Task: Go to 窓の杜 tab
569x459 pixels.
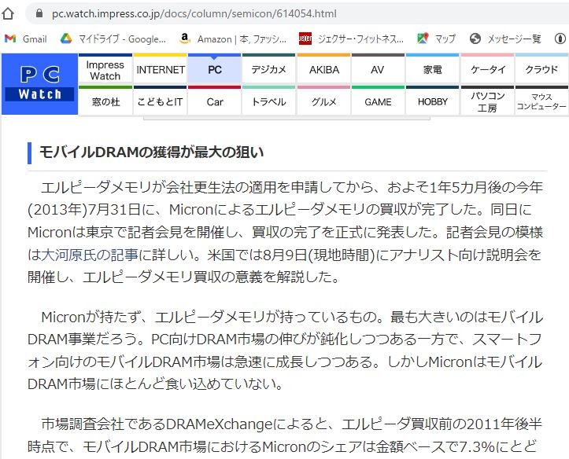Action: [x=105, y=102]
